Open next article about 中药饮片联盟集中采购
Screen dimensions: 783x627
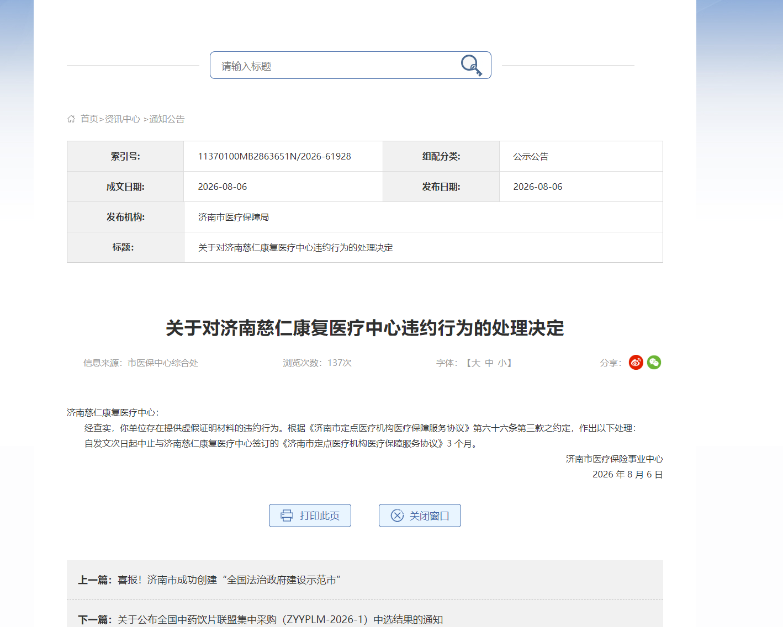[x=280, y=620]
